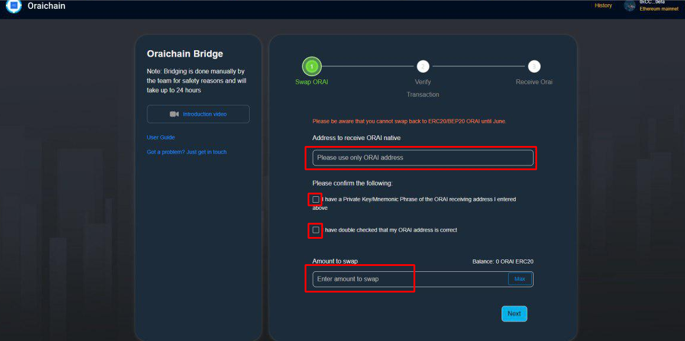Open the History page
Image resolution: width=685 pixels, height=341 pixels.
click(x=603, y=6)
